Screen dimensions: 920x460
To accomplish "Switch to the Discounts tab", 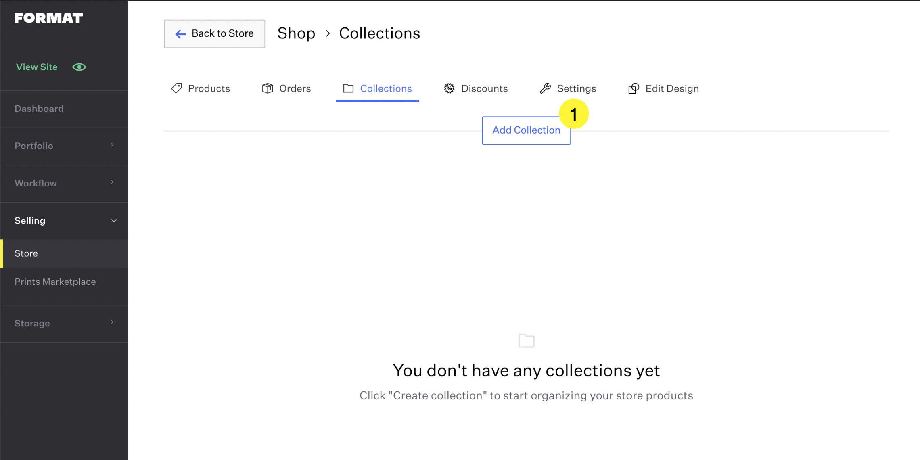I will 484,88.
